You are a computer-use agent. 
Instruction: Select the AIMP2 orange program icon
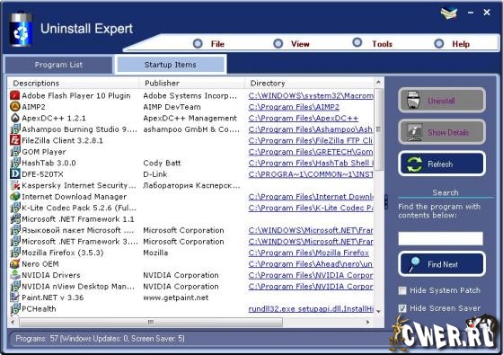pyautogui.click(x=14, y=107)
